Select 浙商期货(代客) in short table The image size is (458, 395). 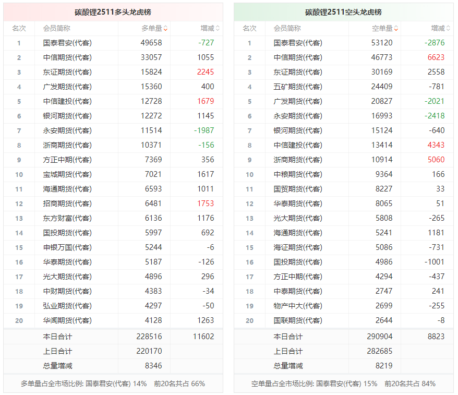tap(298, 160)
